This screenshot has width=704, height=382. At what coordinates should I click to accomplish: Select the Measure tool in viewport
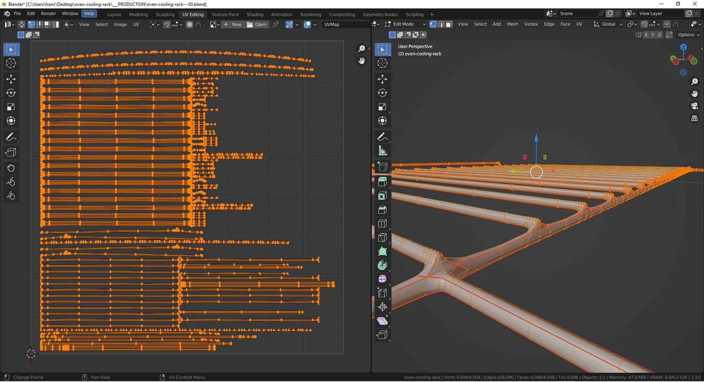point(382,151)
